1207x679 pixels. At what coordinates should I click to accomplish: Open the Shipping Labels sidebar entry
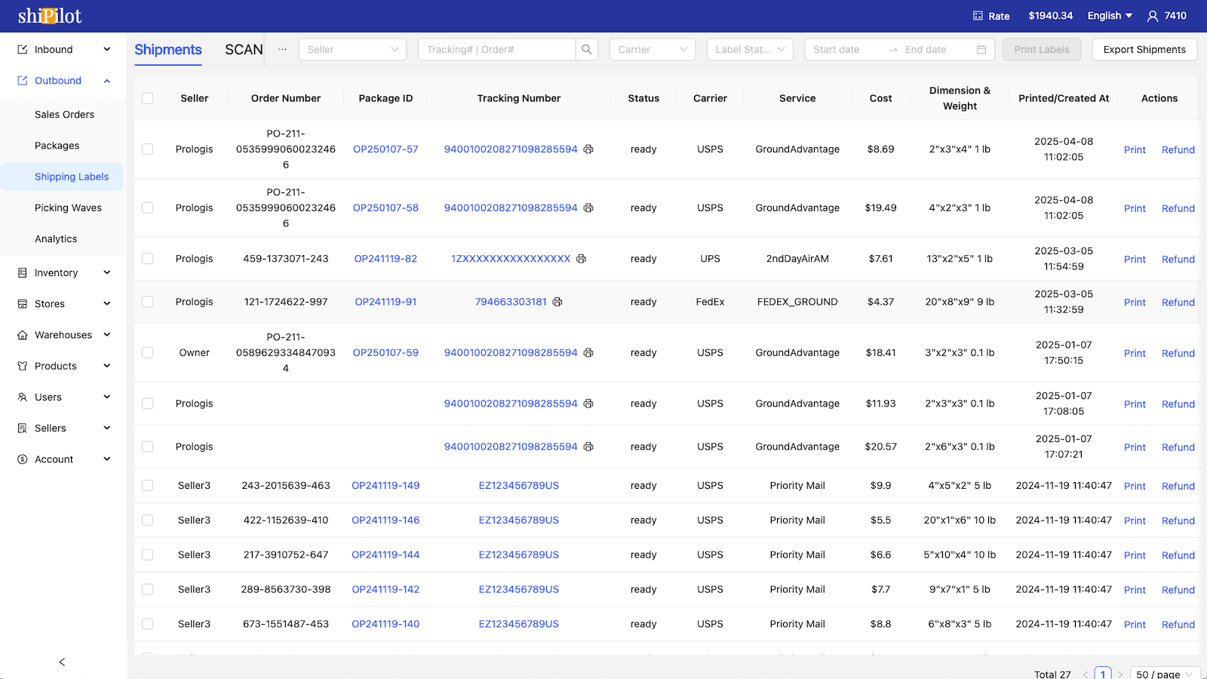coord(72,176)
